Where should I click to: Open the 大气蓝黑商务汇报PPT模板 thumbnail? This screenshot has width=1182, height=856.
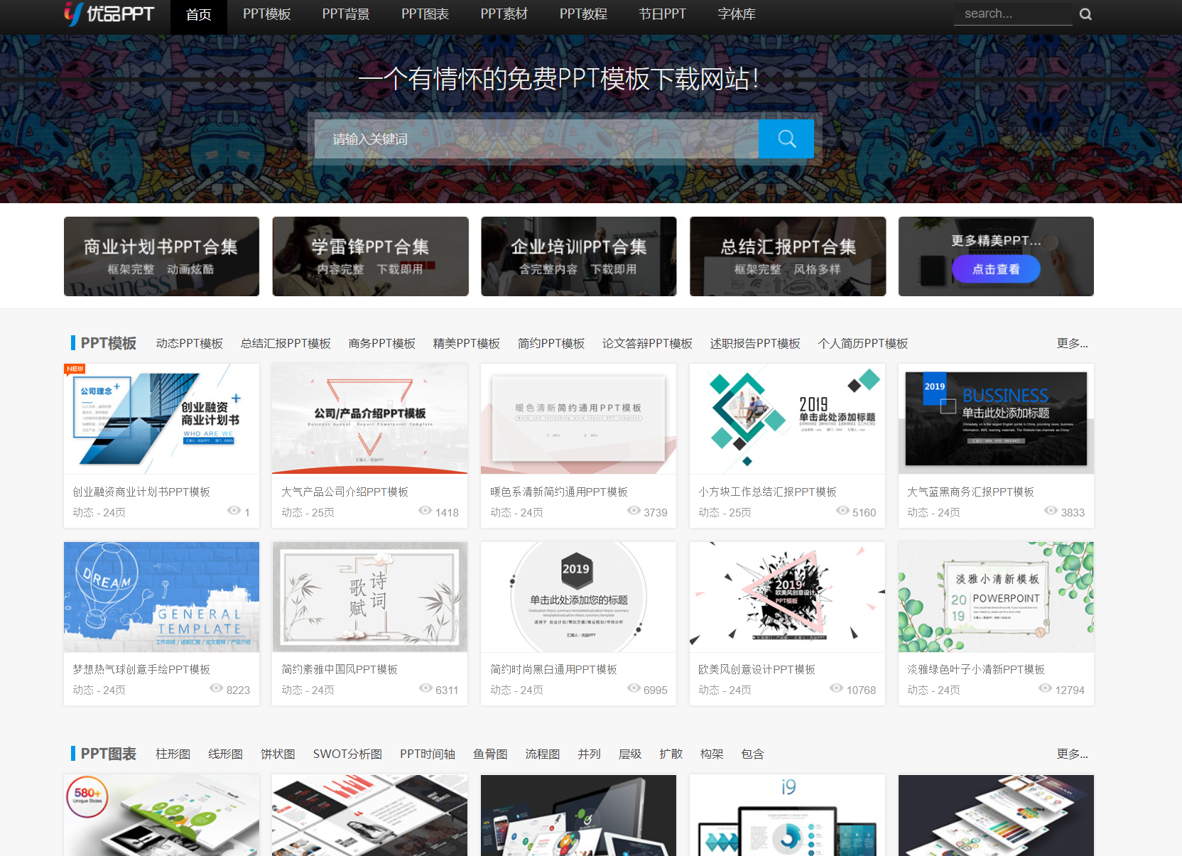tap(996, 419)
